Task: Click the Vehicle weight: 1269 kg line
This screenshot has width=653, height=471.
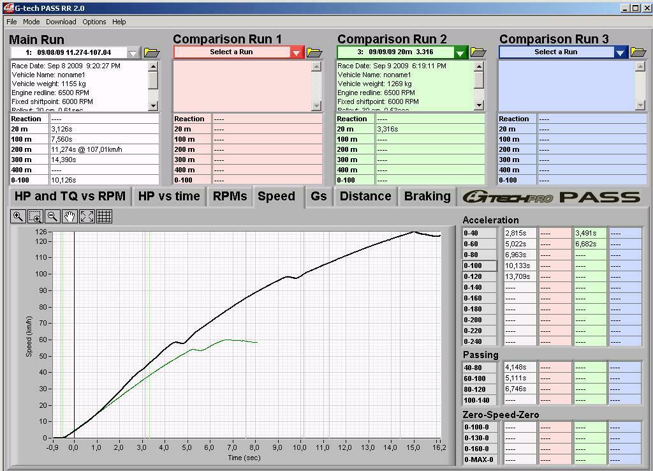Action: pyautogui.click(x=374, y=84)
